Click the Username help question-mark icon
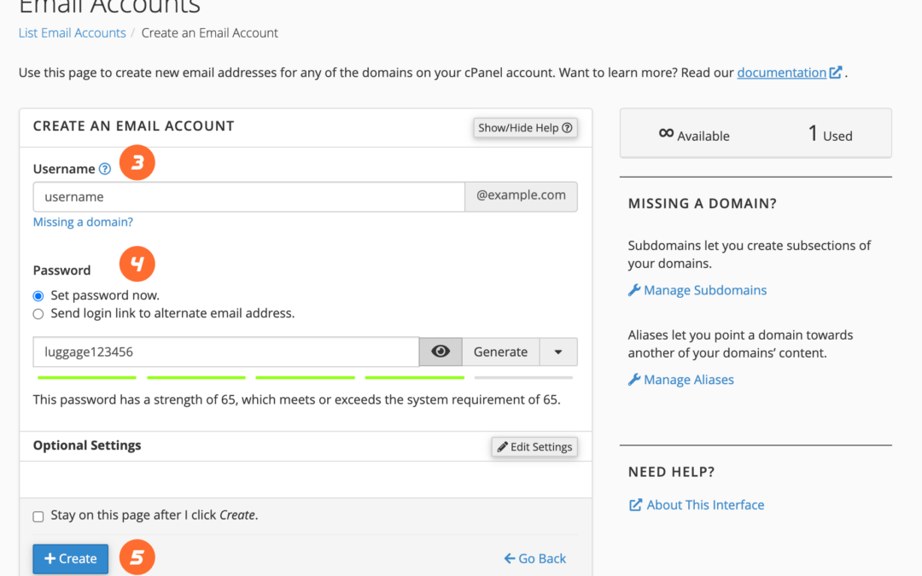 click(x=105, y=169)
